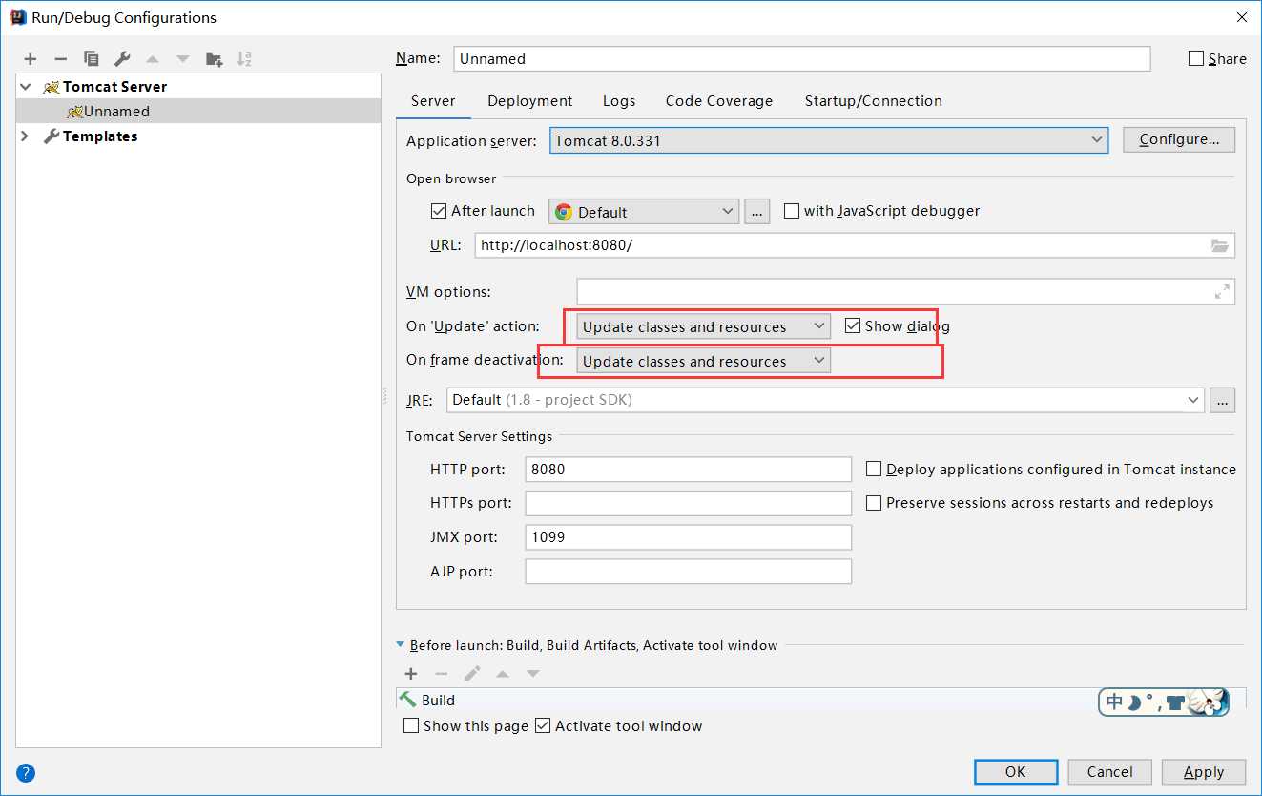Enable with JavaScript debugger checkbox
The width and height of the screenshot is (1262, 796).
click(792, 211)
